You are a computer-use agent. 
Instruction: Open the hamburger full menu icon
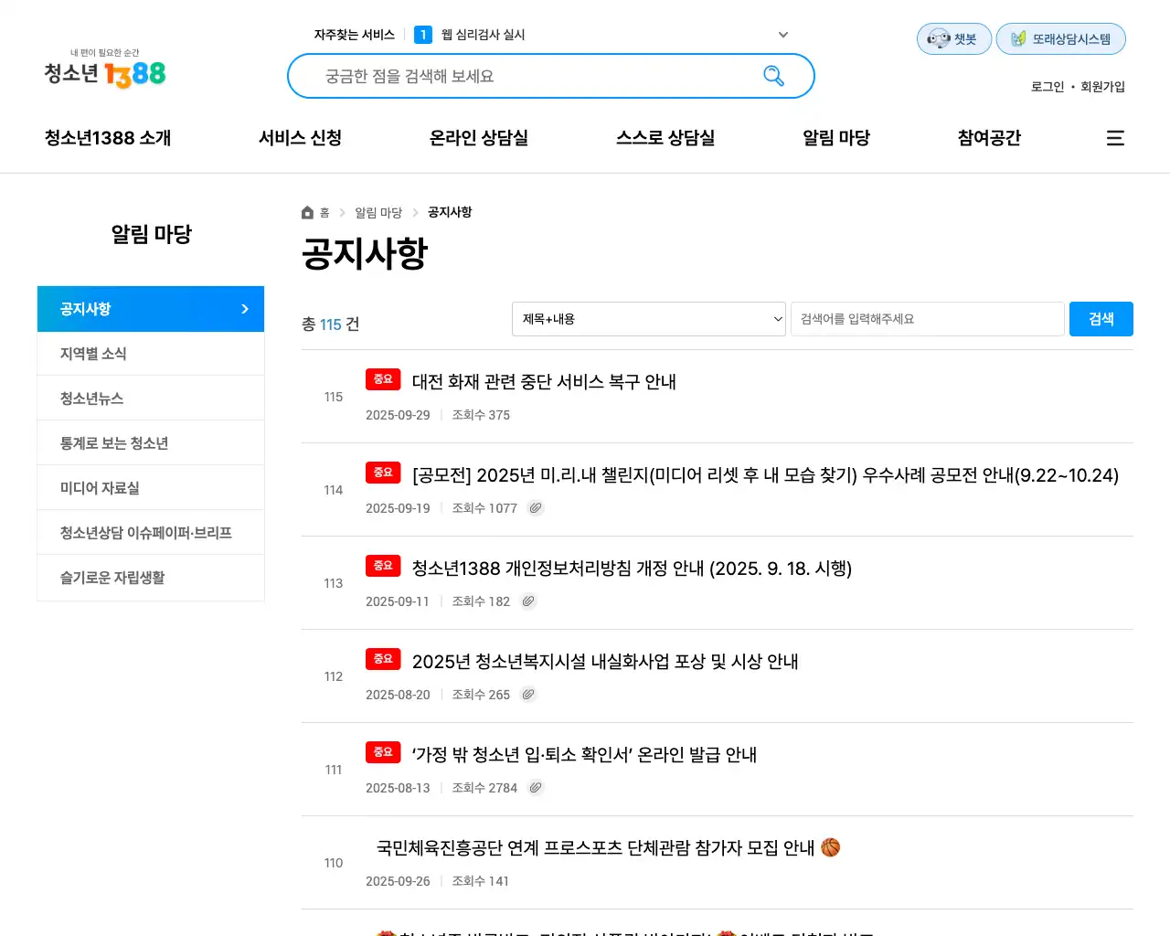(1115, 138)
